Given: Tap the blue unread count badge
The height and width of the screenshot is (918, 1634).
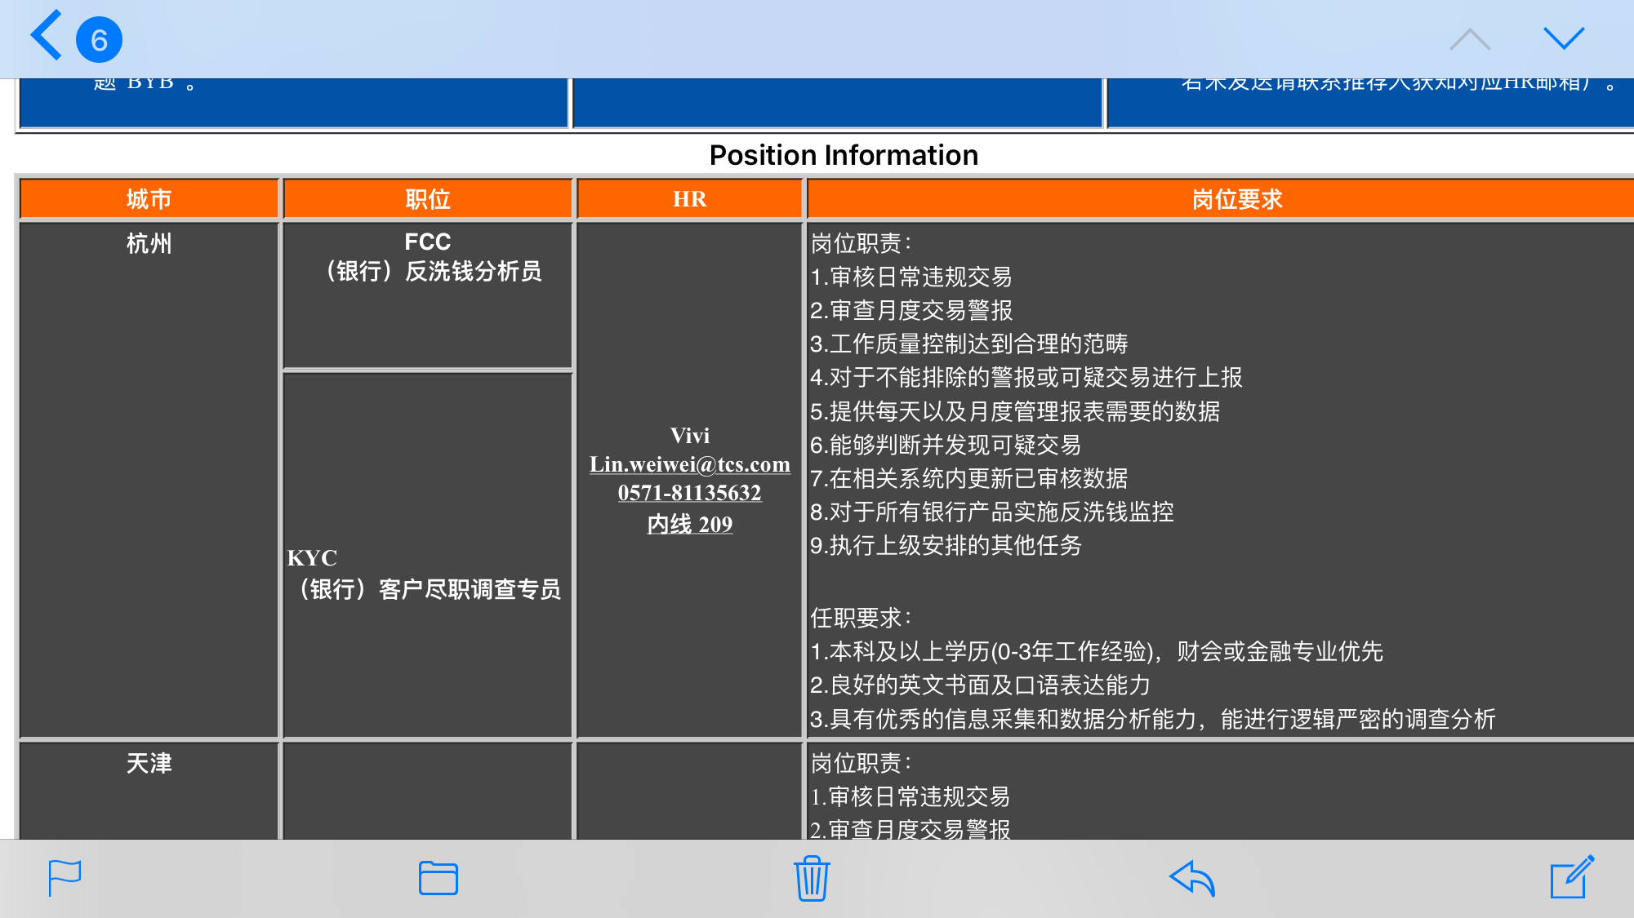Looking at the screenshot, I should click(99, 40).
